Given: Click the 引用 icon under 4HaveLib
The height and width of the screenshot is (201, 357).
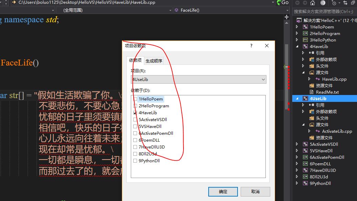Looking at the screenshot, I should tap(312, 53).
